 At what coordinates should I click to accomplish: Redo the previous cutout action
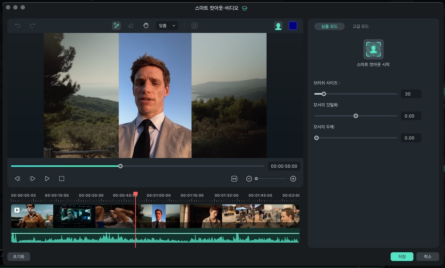coord(32,26)
